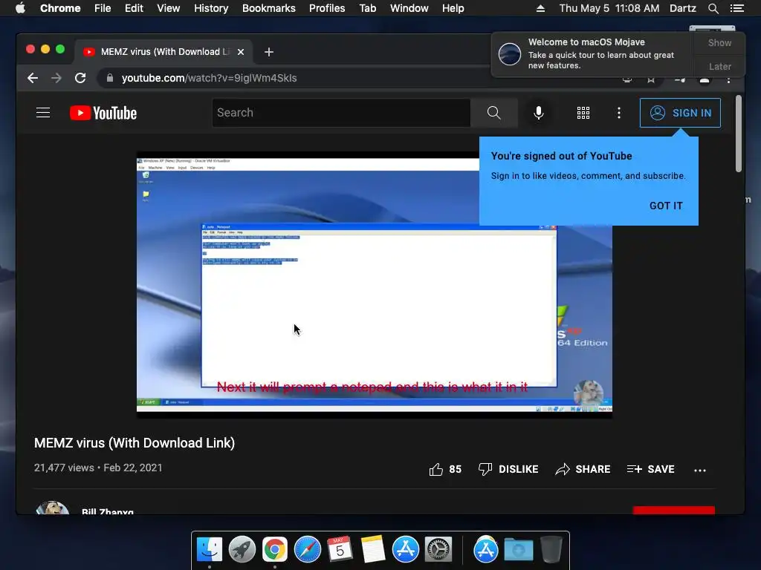The height and width of the screenshot is (570, 761).
Task: Go to YouTube home via logo
Action: click(103, 113)
